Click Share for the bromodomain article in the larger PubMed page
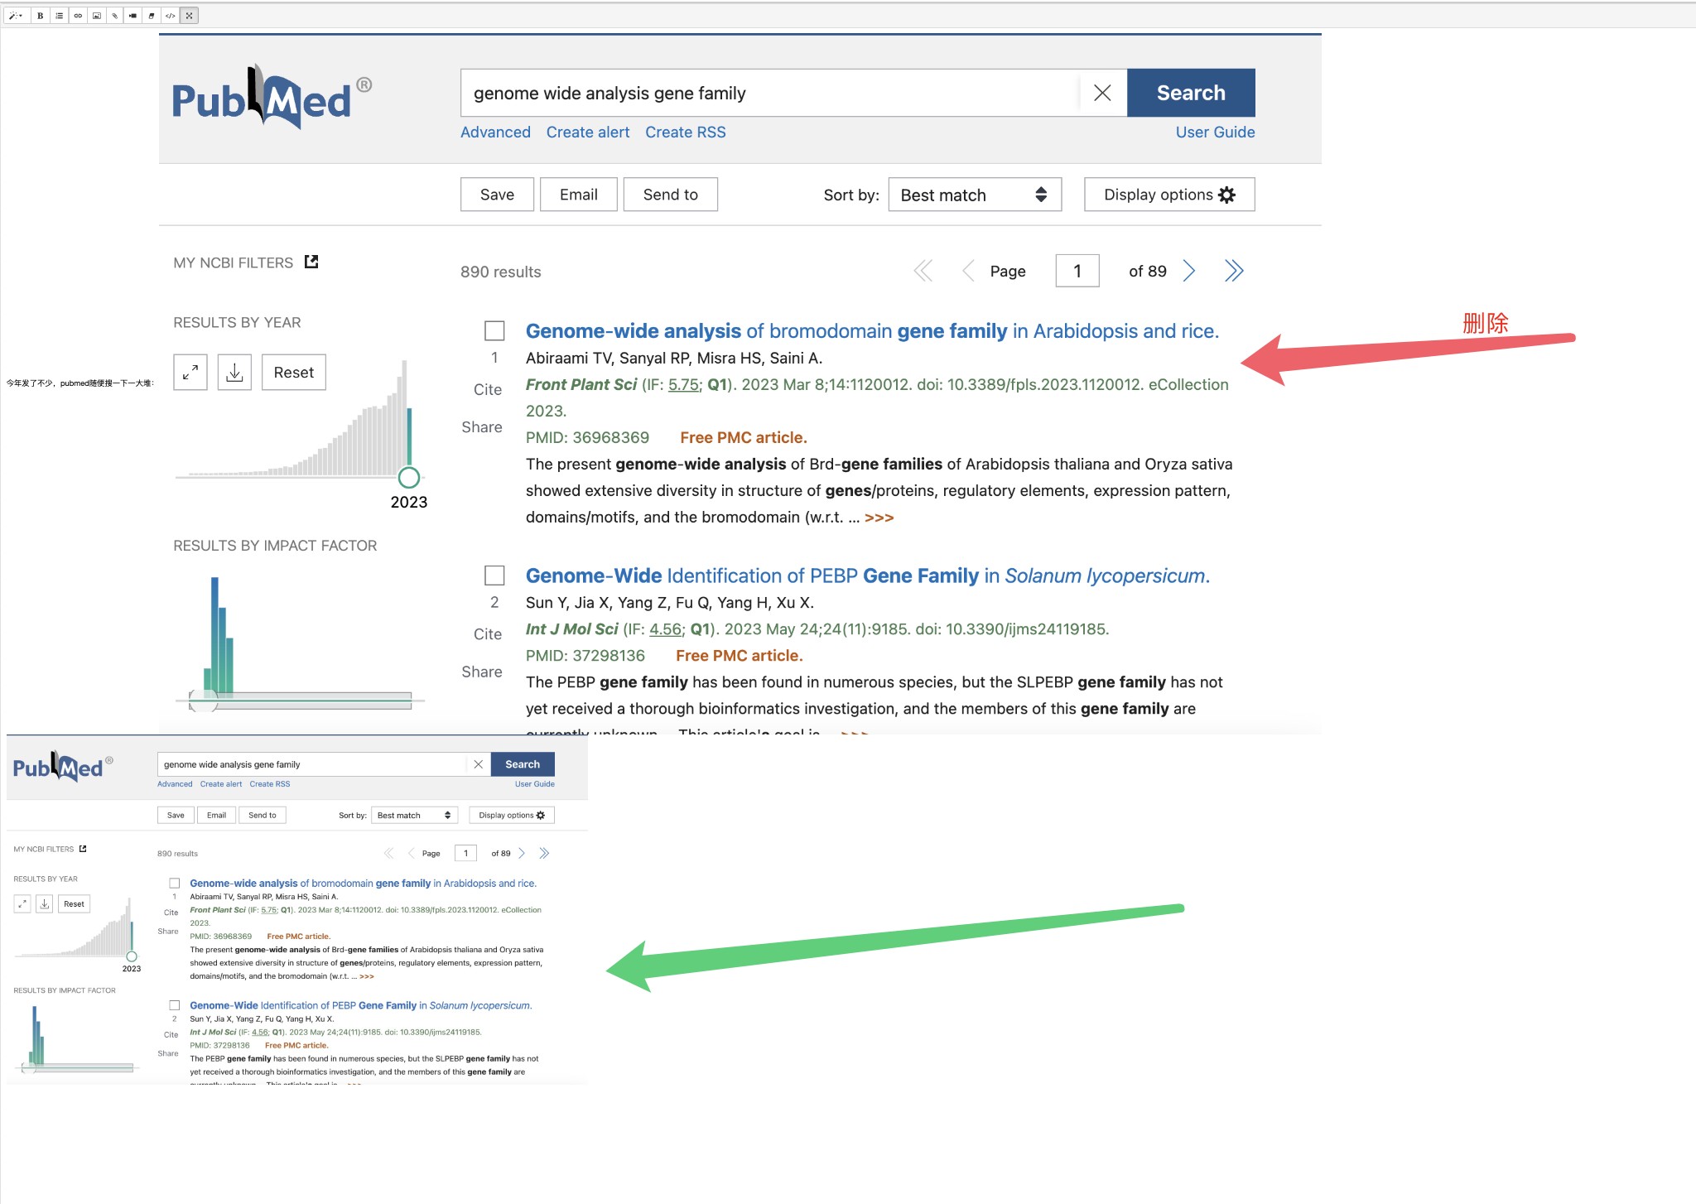 (482, 427)
